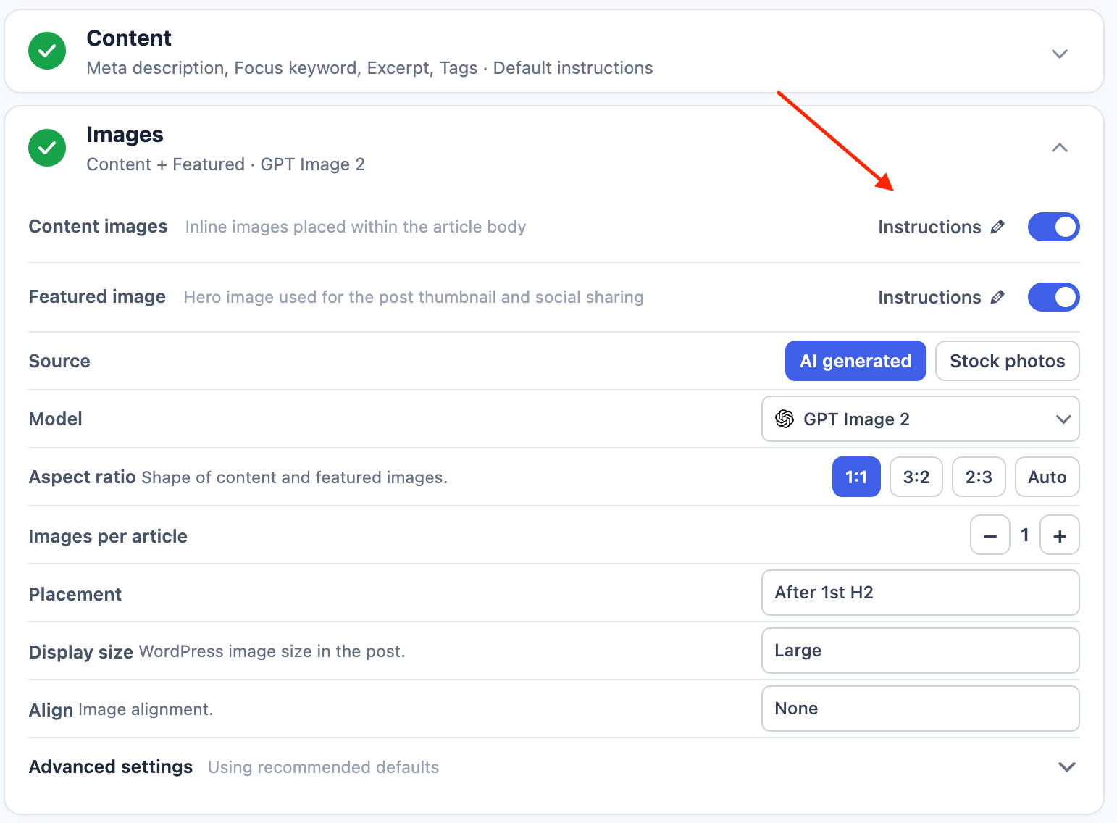1117x823 pixels.
Task: Click 'Inline images placed within the article body'
Action: pos(356,227)
